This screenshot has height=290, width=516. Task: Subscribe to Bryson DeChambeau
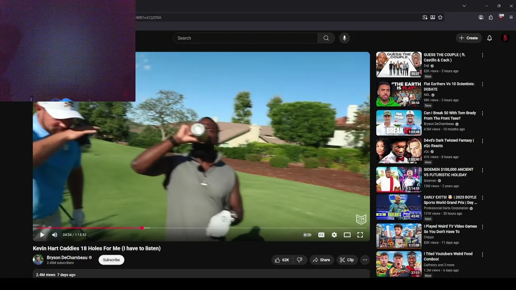point(111,260)
